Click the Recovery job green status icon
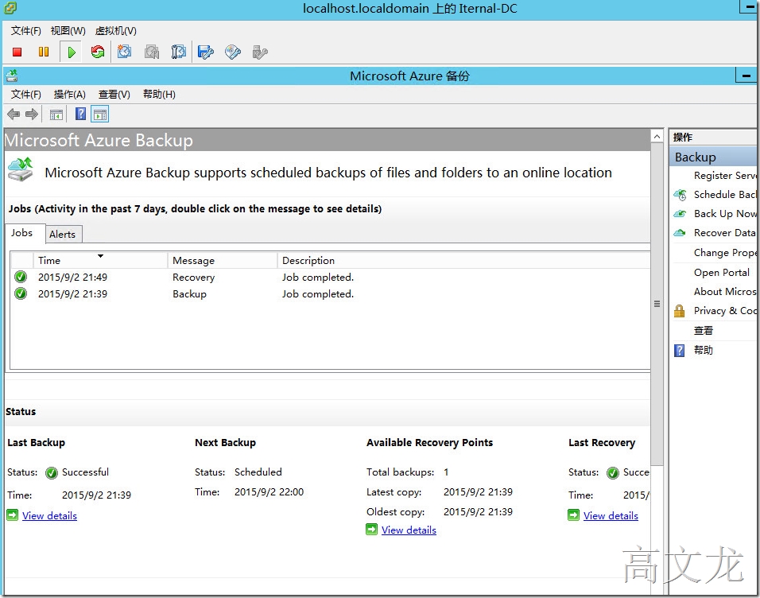 coord(21,277)
